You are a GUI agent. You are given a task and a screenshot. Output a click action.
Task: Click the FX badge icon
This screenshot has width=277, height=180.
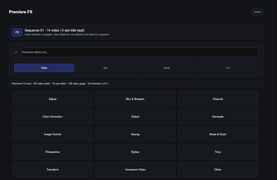17,32
